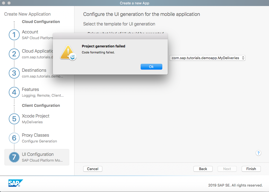Select step 1 Account circle icon
269x192 pixels.
[x=14, y=35]
